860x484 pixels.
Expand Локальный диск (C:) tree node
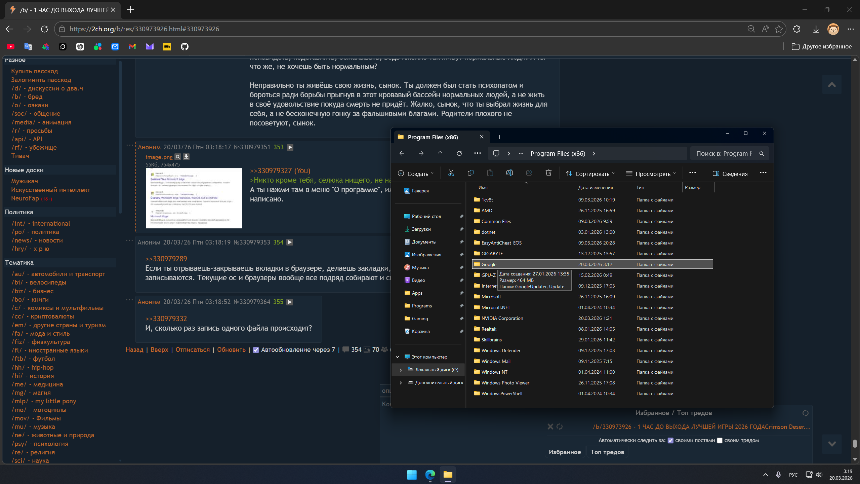pos(401,370)
